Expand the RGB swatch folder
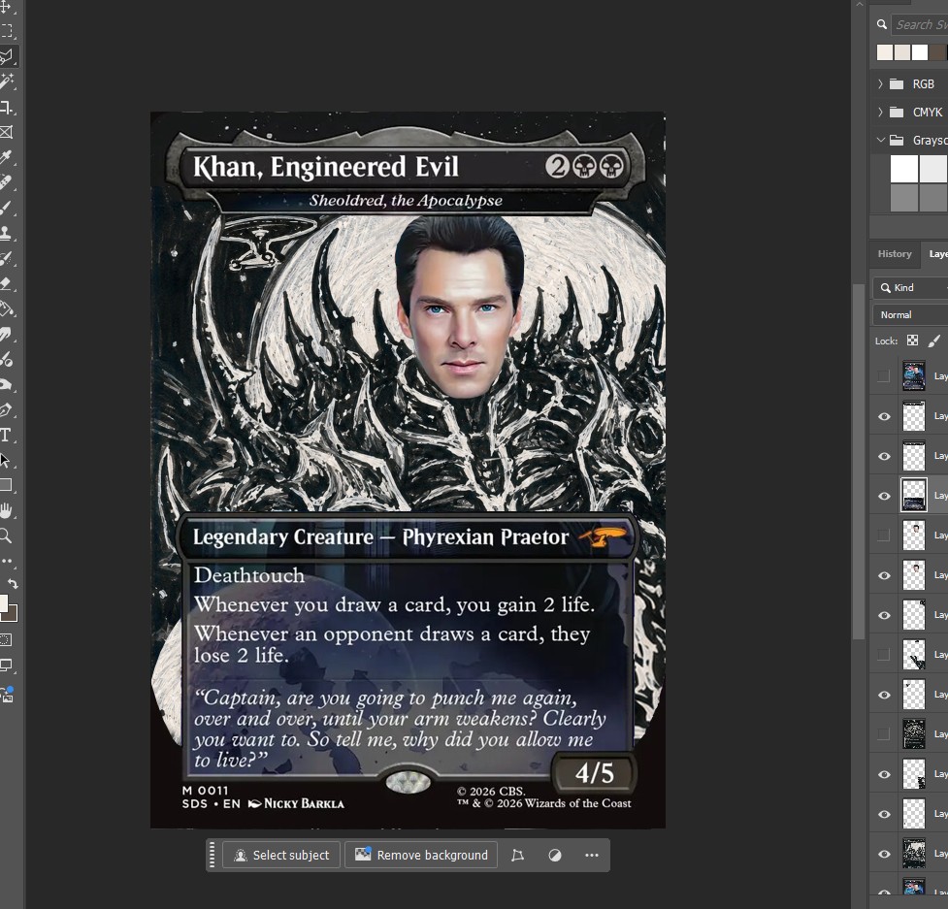Image resolution: width=948 pixels, height=909 pixels. pos(880,84)
